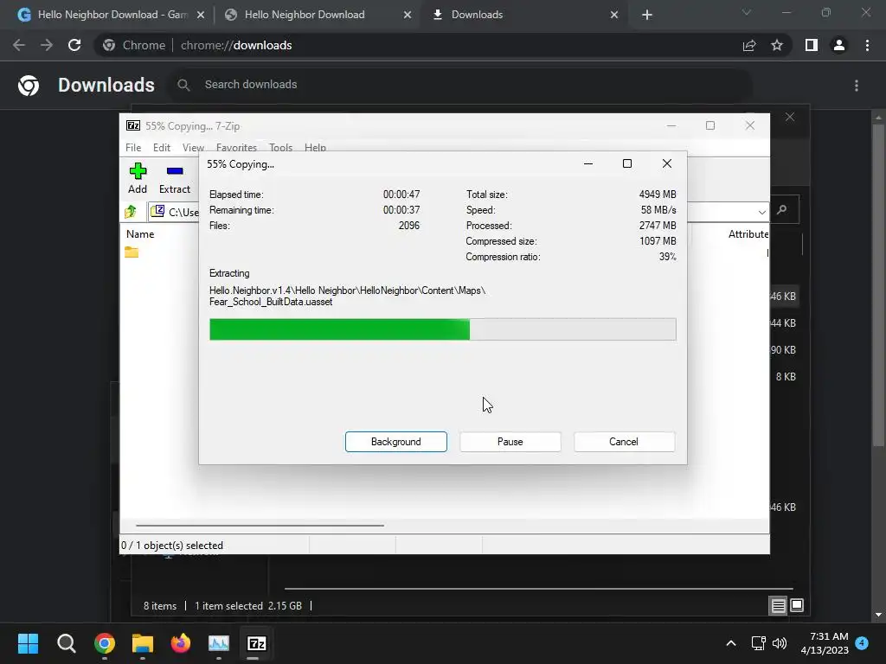886x664 pixels.
Task: Open a new Chrome tab
Action: 647,15
